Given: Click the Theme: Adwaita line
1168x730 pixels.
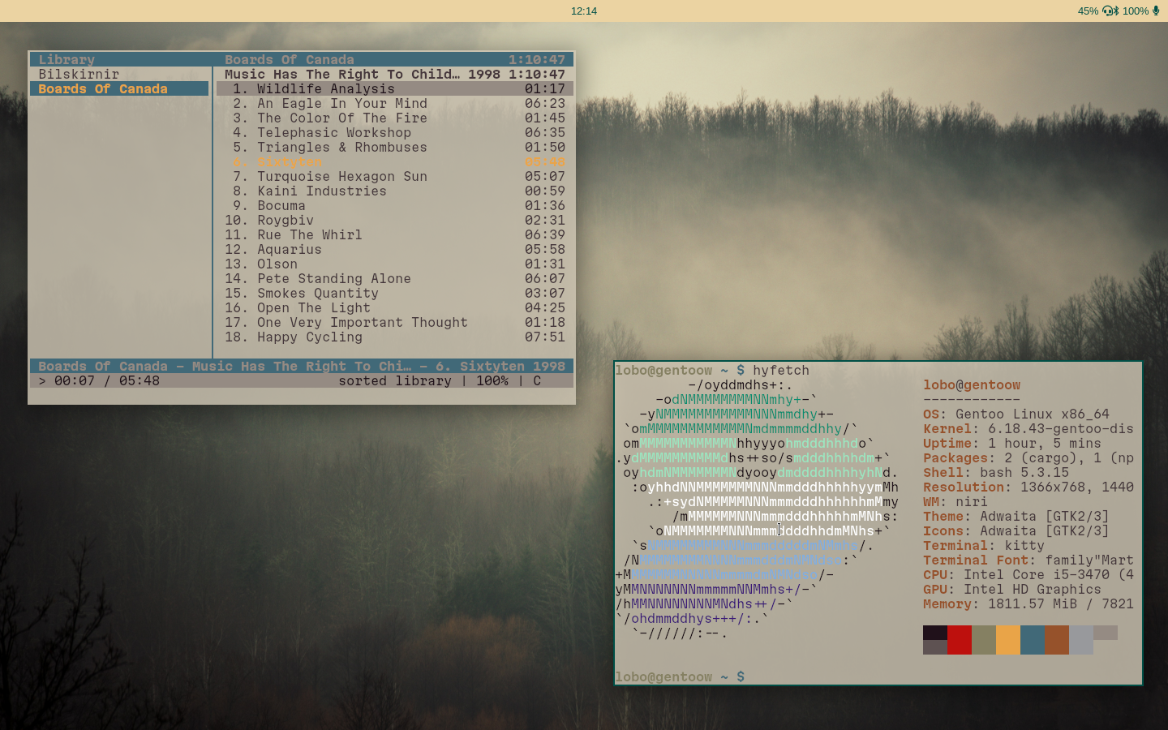Looking at the screenshot, I should (1016, 516).
